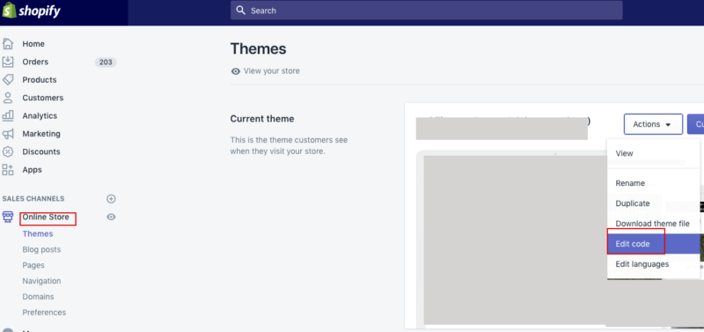Choose Edit code from Actions menu

tap(653, 244)
